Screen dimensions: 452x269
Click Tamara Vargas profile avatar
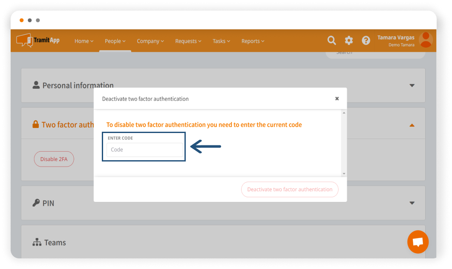click(426, 40)
